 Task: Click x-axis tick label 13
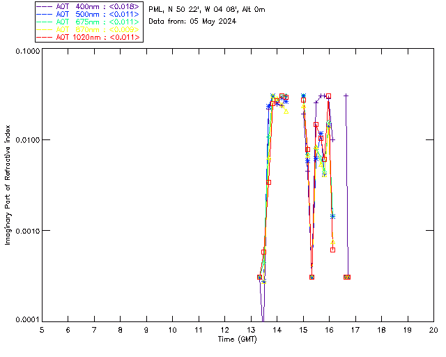pyautogui.click(x=251, y=330)
